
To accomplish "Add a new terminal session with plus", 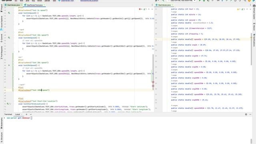I will point(26,114).
